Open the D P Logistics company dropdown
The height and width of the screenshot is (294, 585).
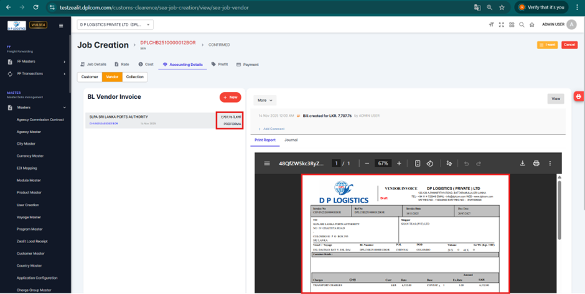click(x=115, y=25)
